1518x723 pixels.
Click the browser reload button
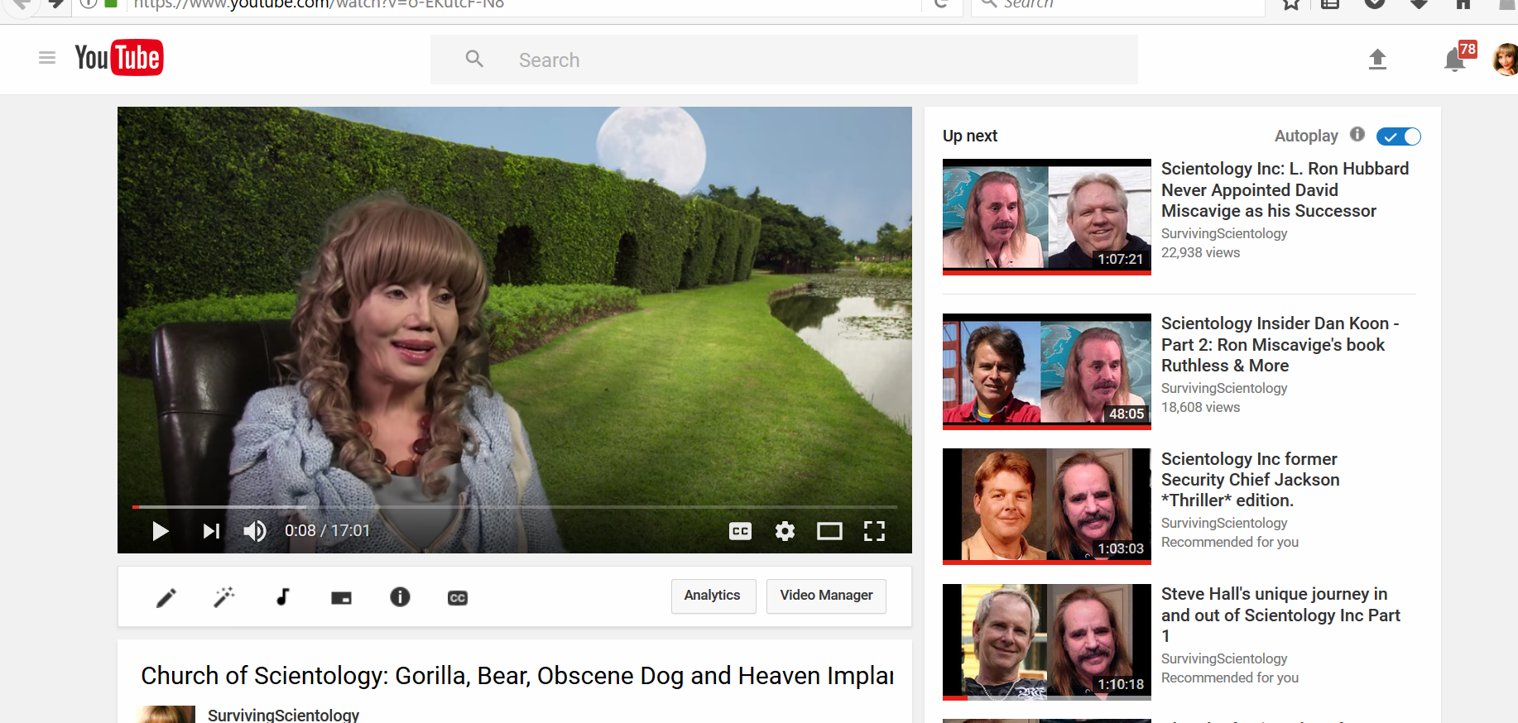(x=940, y=4)
